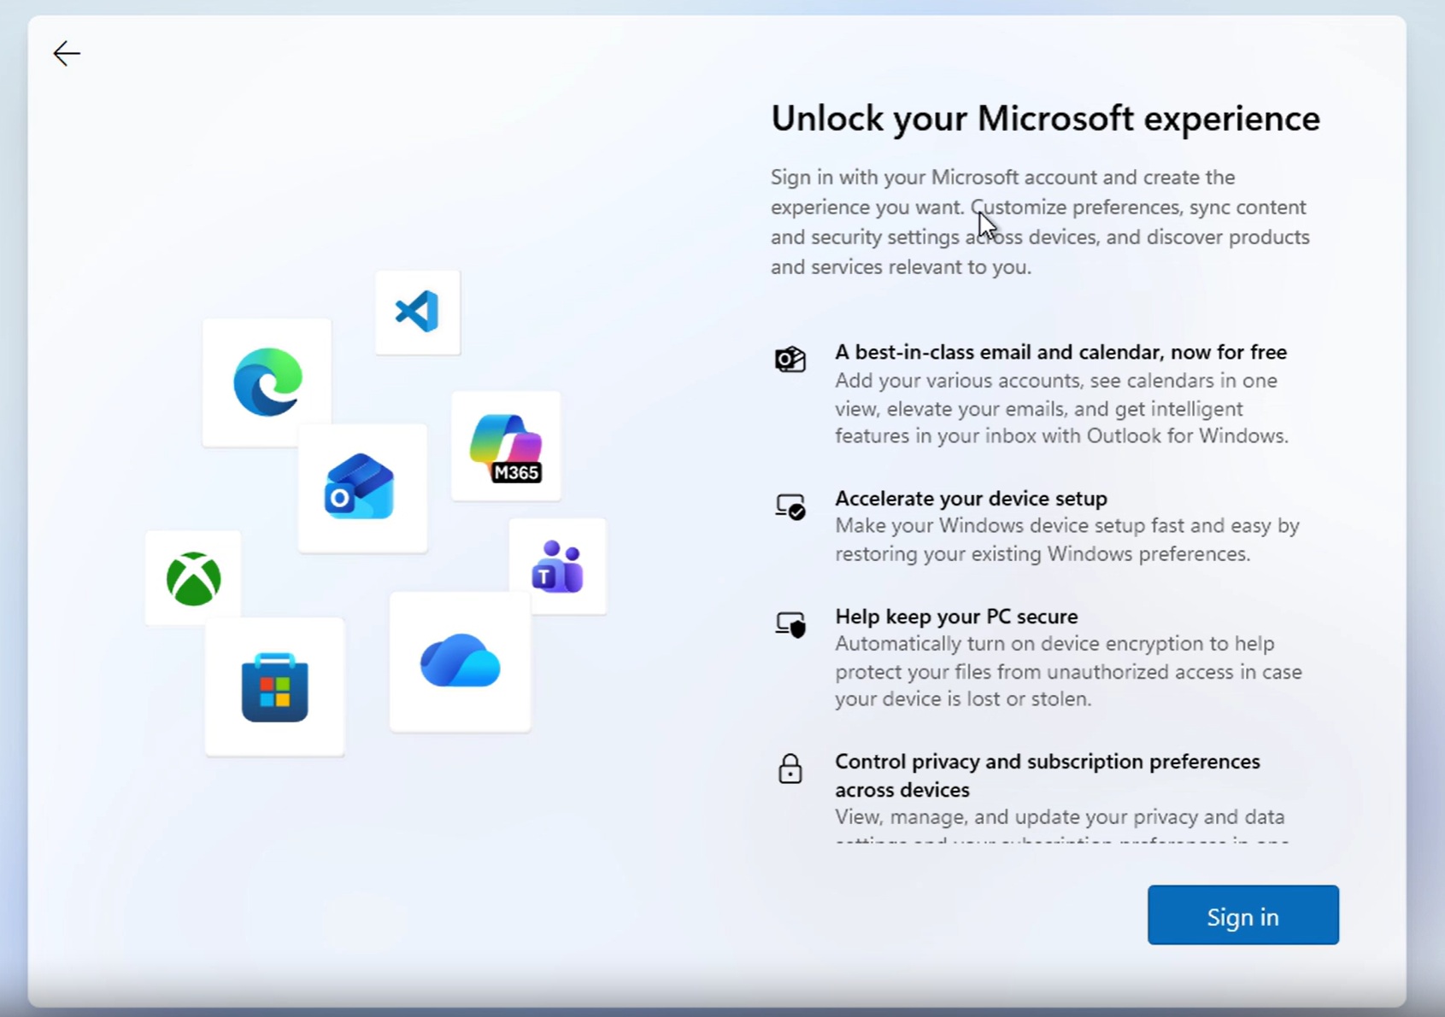Click the Microsoft Teams icon tile
This screenshot has width=1445, height=1017.
pyautogui.click(x=558, y=566)
